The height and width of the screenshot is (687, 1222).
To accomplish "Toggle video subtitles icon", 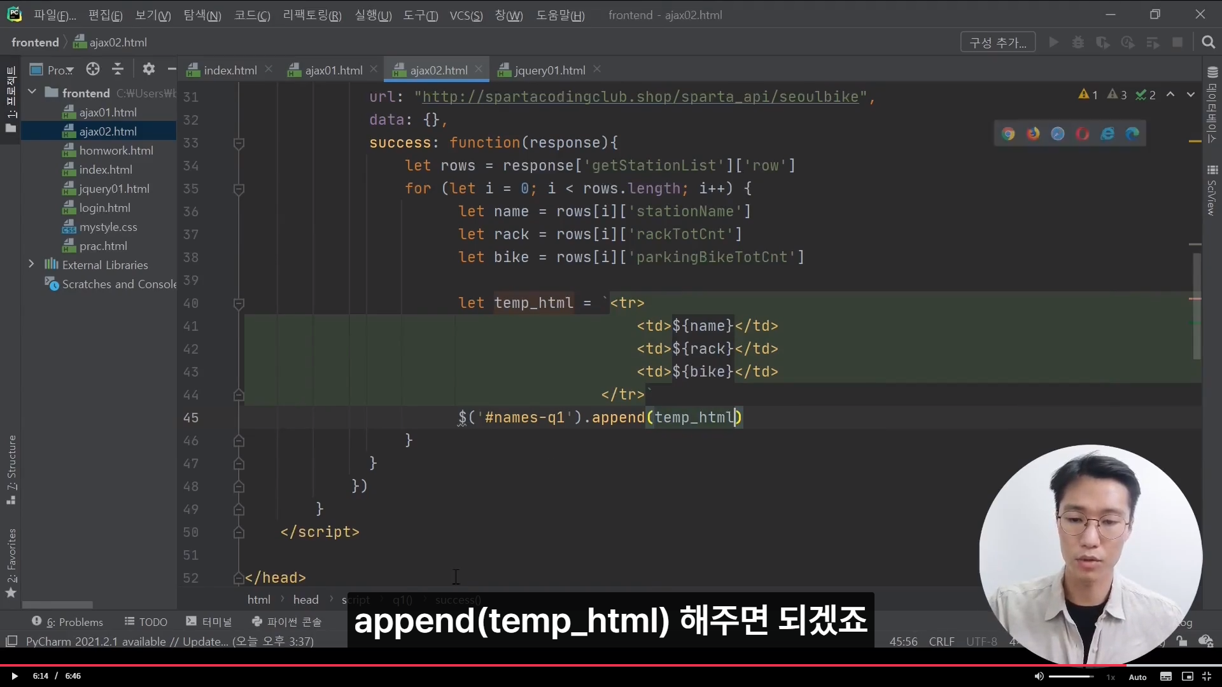I will coord(1166,677).
